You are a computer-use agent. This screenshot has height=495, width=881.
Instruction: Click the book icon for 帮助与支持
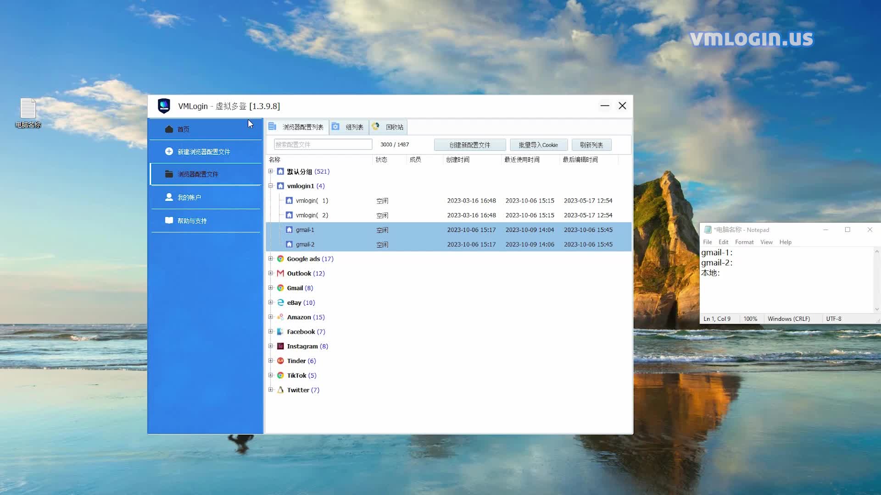click(x=169, y=220)
